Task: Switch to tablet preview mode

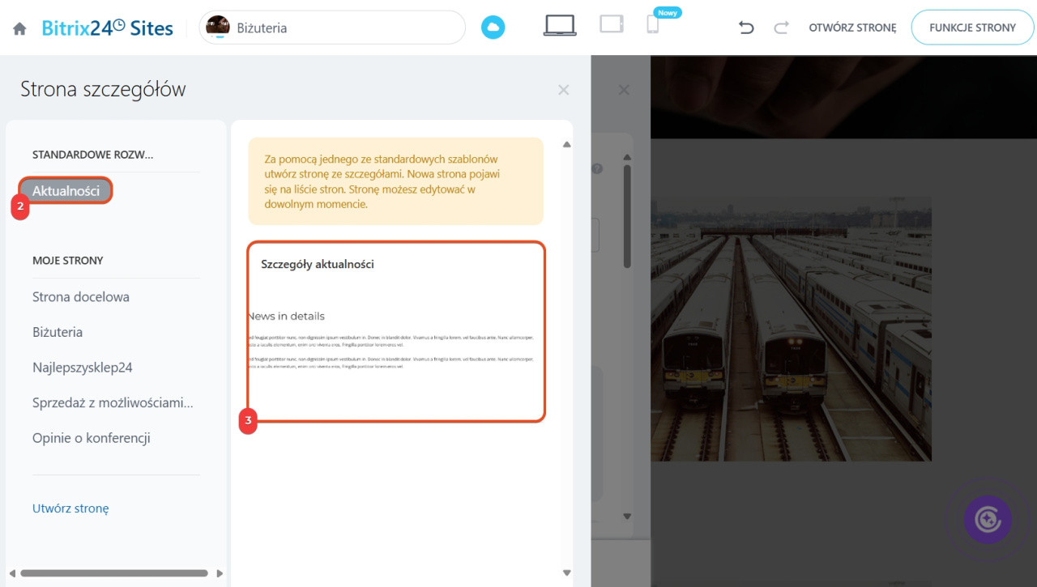Action: [x=611, y=24]
